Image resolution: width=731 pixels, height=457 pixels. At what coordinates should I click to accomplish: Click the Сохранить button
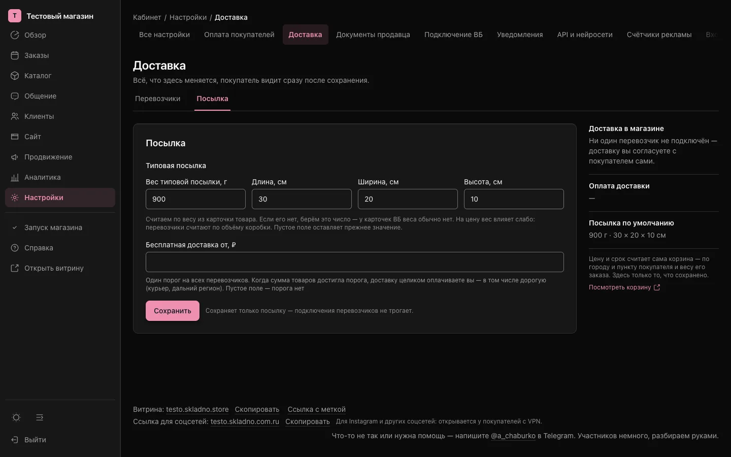point(173,311)
